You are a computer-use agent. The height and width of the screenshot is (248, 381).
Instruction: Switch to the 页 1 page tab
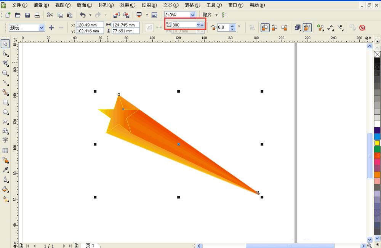[90, 246]
